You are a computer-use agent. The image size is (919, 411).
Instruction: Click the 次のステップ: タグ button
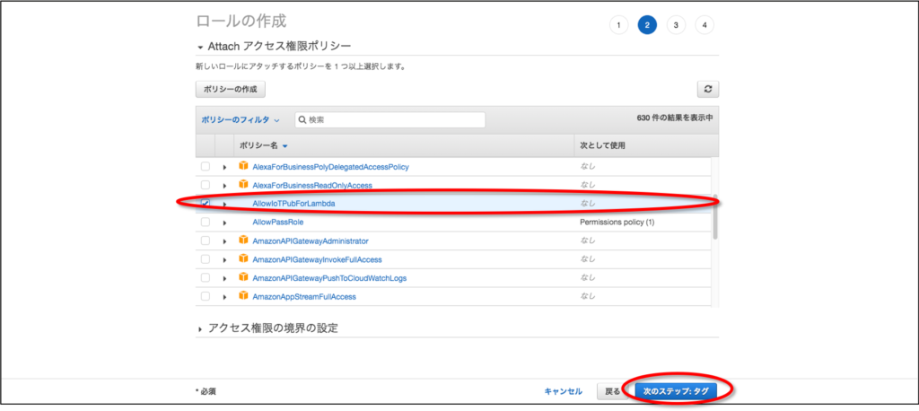click(x=676, y=391)
